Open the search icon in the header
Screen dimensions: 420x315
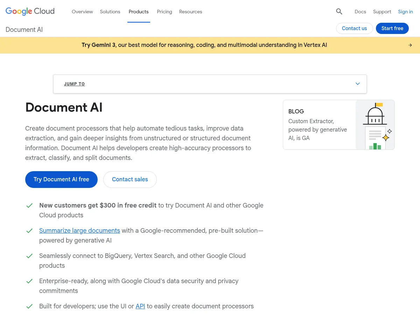pos(339,12)
